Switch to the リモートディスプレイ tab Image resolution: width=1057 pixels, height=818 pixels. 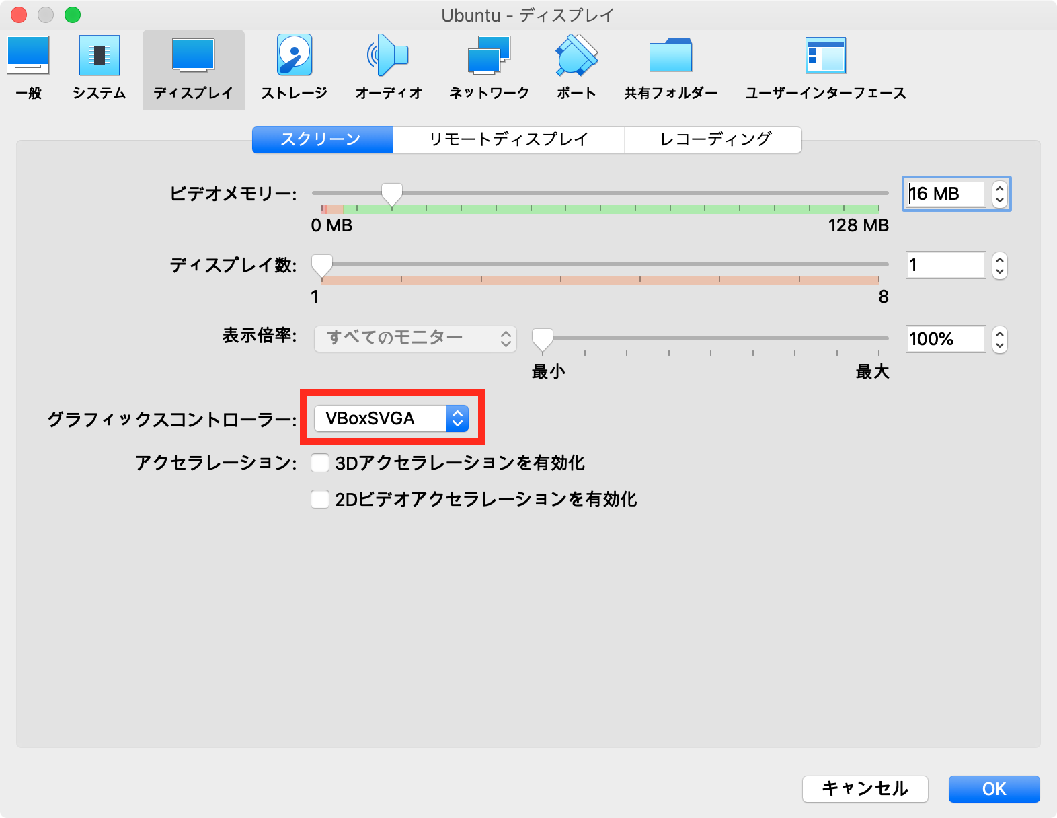pos(508,140)
